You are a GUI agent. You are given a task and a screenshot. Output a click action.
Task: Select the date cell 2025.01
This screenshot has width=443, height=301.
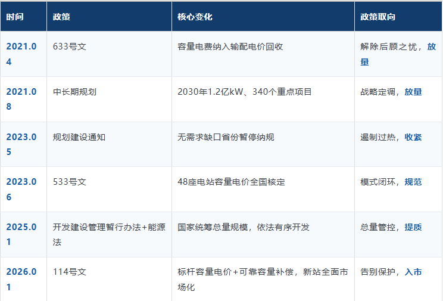coord(23,234)
